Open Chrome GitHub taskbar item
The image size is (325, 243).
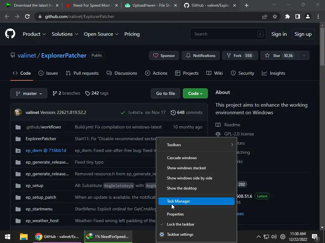(57, 237)
